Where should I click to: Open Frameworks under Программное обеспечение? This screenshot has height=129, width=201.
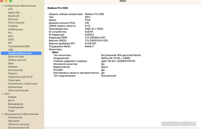coord(15,117)
